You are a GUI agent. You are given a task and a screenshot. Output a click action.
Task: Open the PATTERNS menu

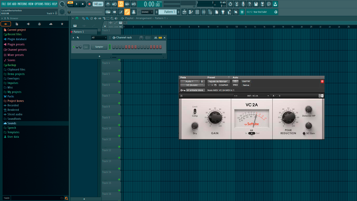[22, 4]
